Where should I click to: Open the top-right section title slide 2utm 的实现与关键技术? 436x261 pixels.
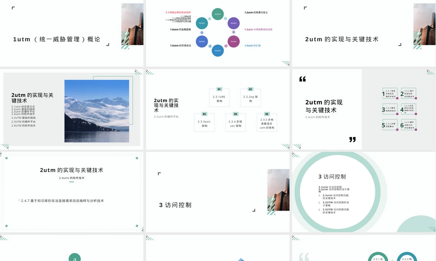(x=364, y=33)
